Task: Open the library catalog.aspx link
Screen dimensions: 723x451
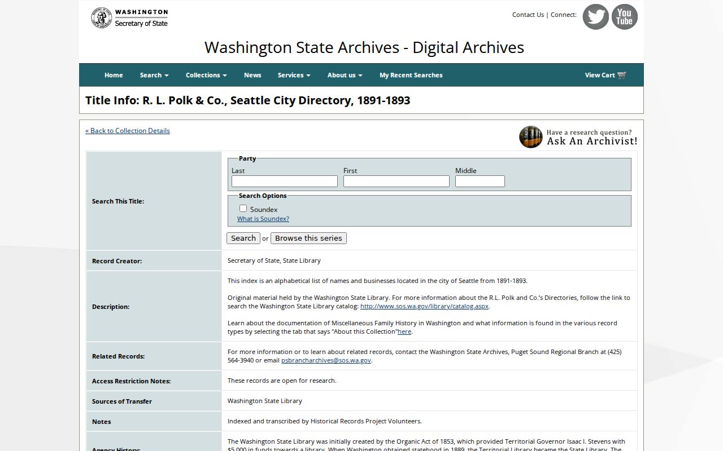Action: click(x=424, y=306)
